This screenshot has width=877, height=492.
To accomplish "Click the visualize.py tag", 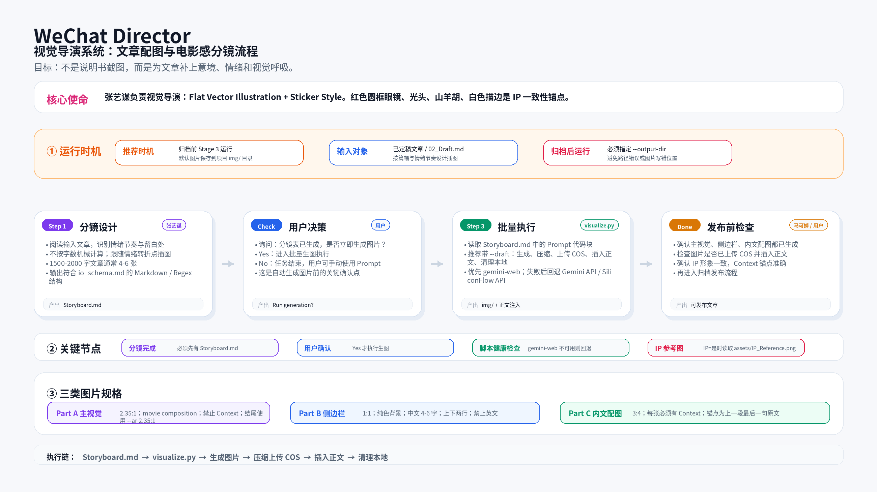I will tap(599, 225).
